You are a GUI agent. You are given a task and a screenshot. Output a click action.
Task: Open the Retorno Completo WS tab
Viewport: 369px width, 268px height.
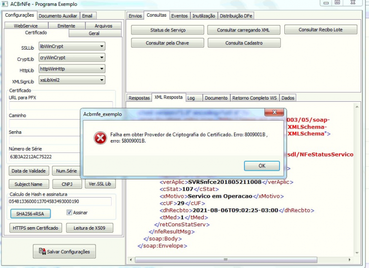pos(254,98)
